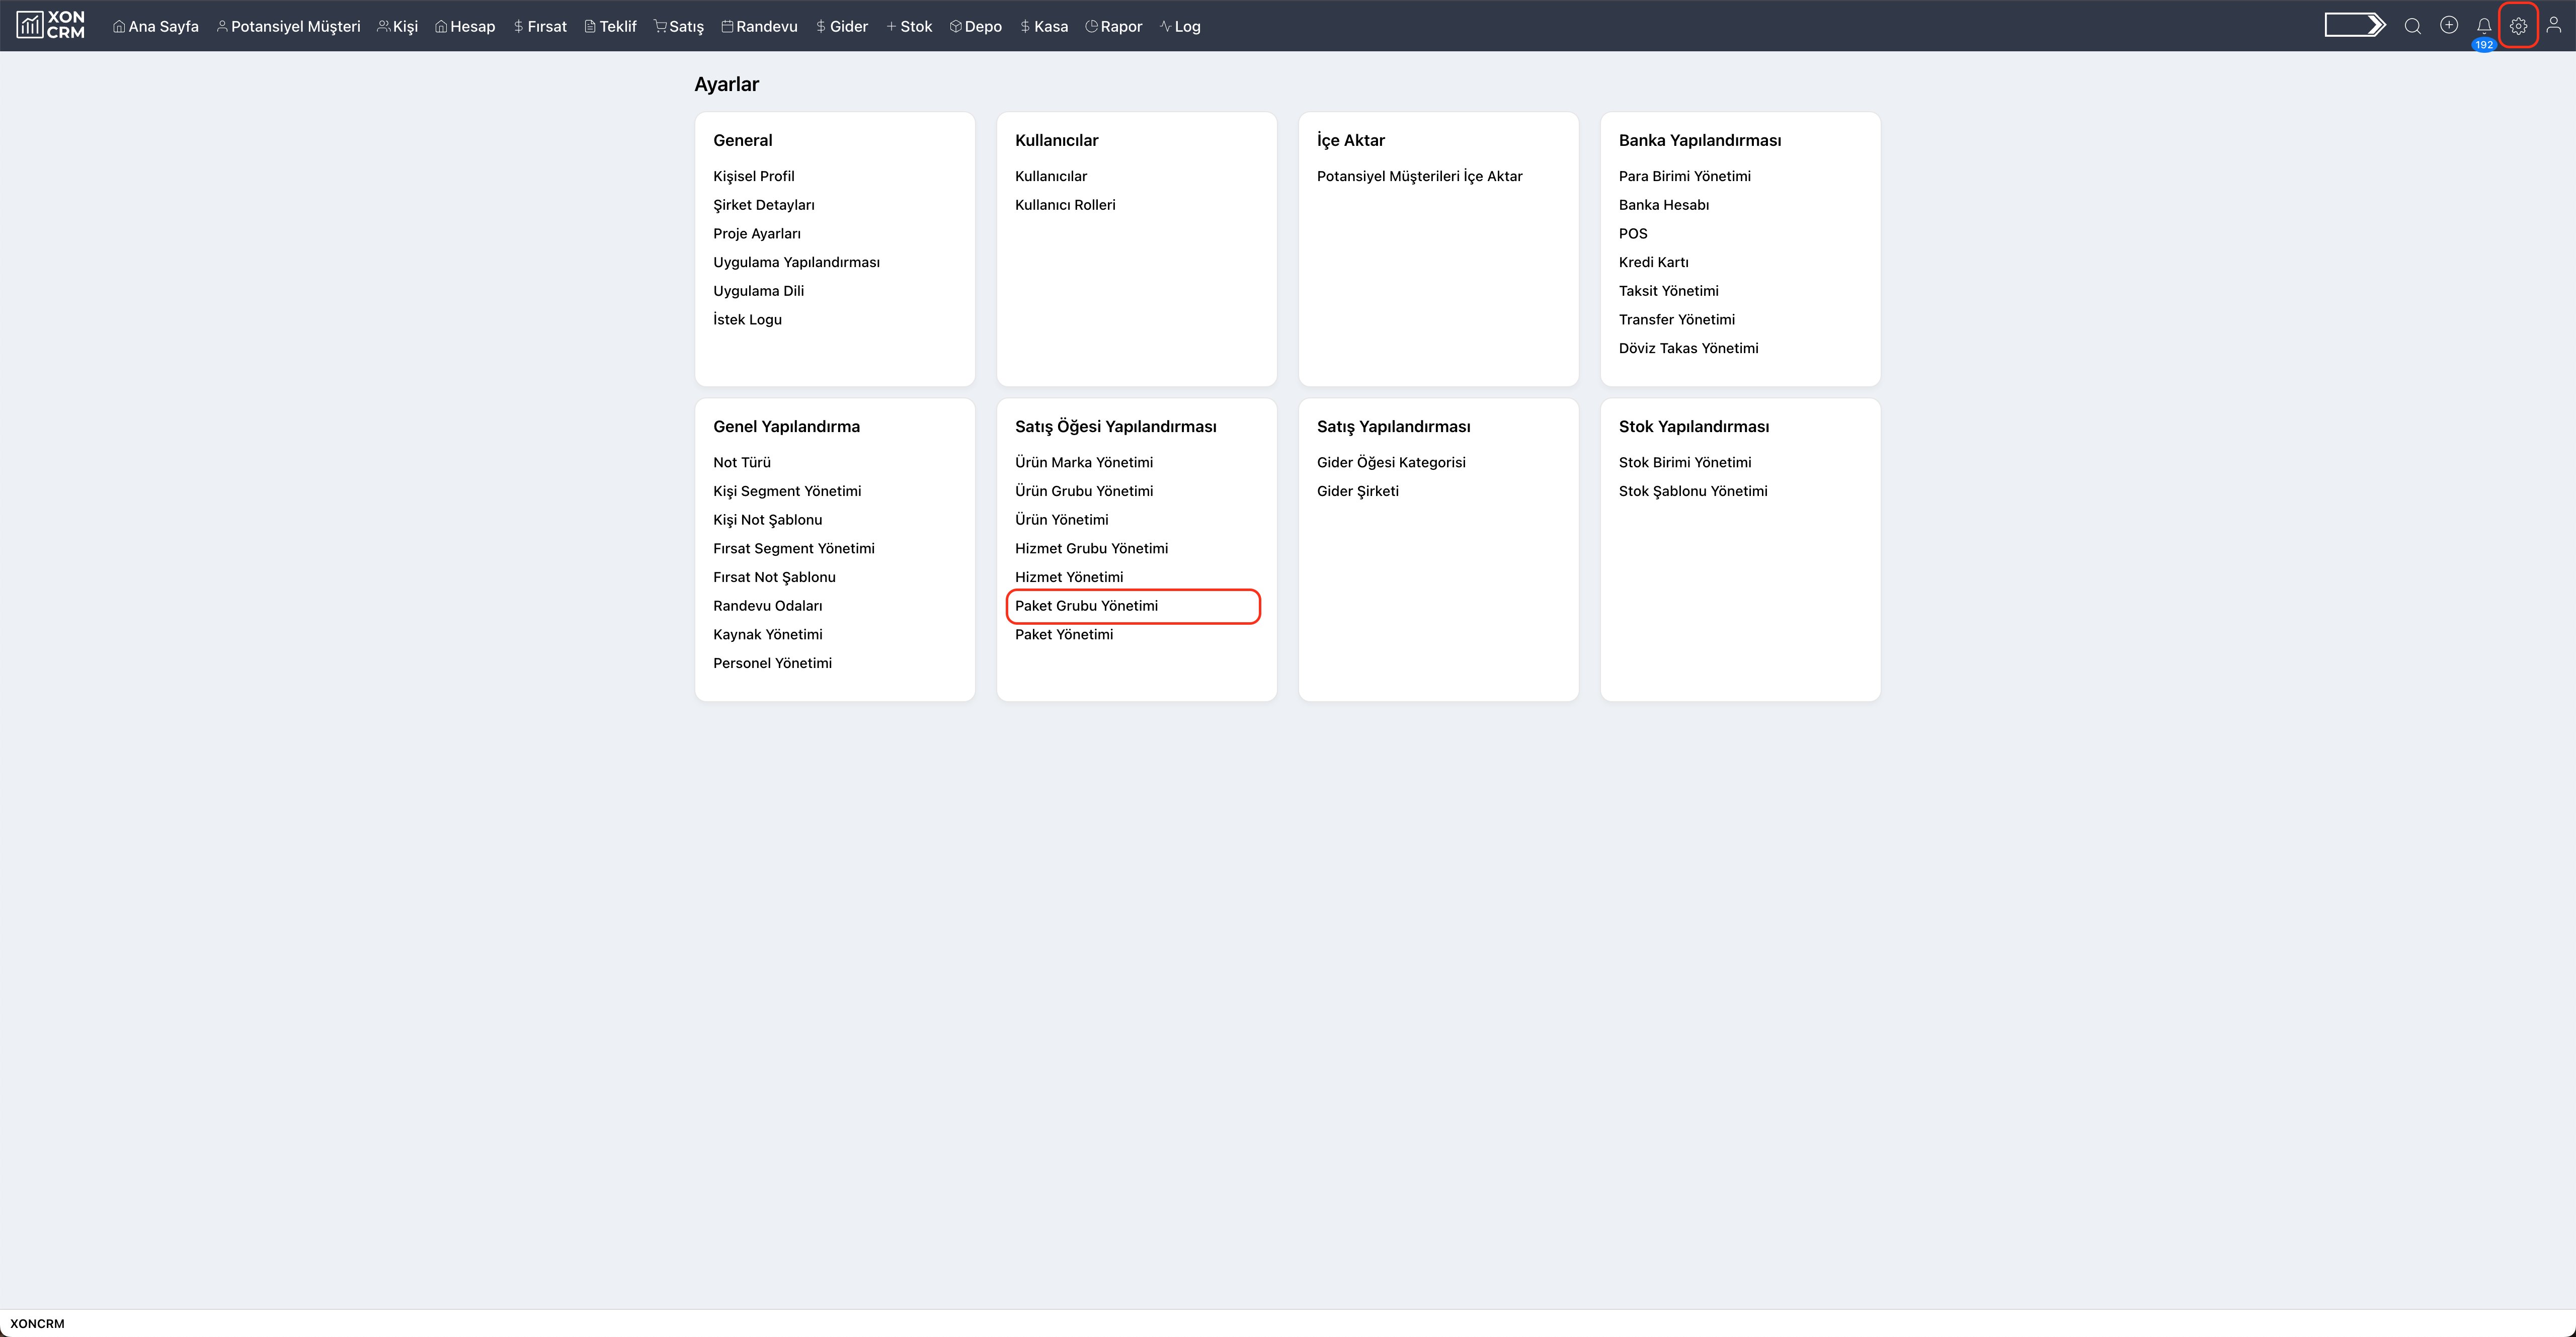Open Para Birimi Yönetimi
The height and width of the screenshot is (1337, 2576).
point(1685,176)
